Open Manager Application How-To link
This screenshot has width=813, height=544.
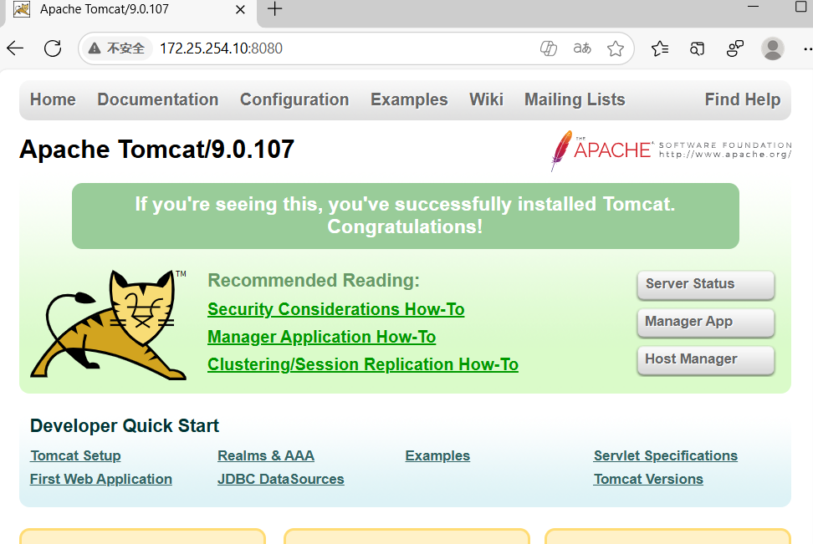(321, 337)
